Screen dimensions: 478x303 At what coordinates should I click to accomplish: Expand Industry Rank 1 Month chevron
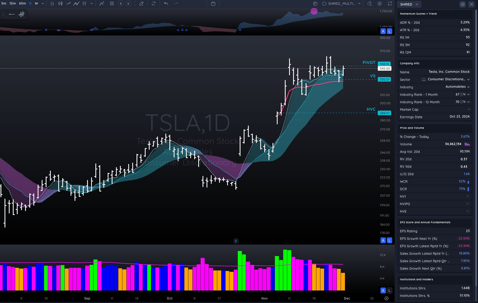(x=468, y=94)
